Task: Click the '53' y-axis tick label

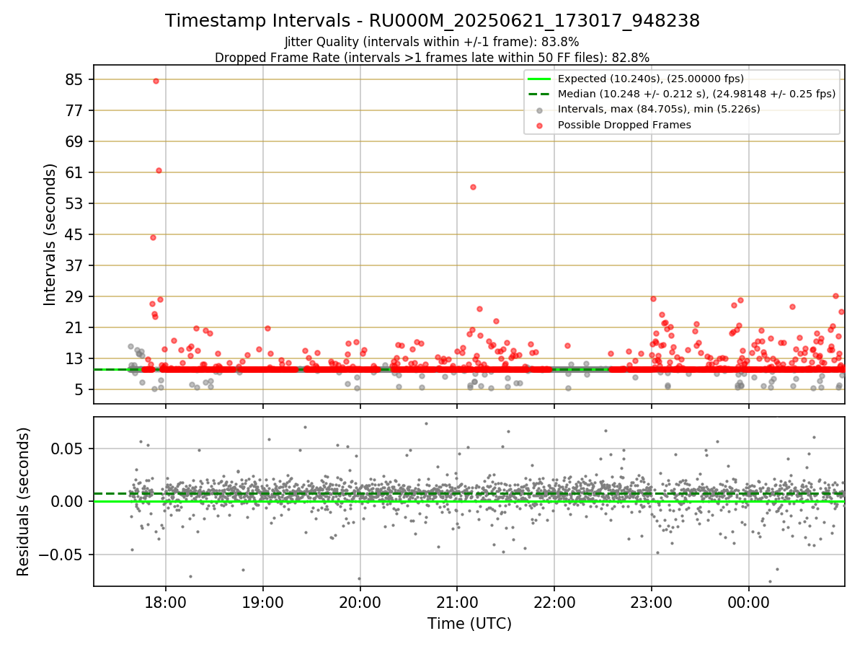Action: tap(76, 203)
